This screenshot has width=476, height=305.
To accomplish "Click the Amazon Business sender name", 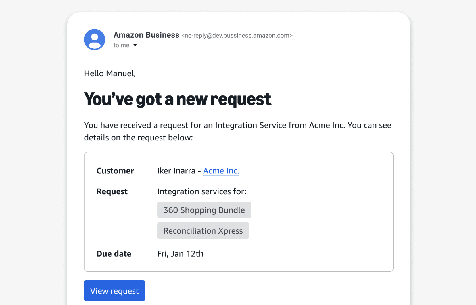I will pyautogui.click(x=146, y=35).
